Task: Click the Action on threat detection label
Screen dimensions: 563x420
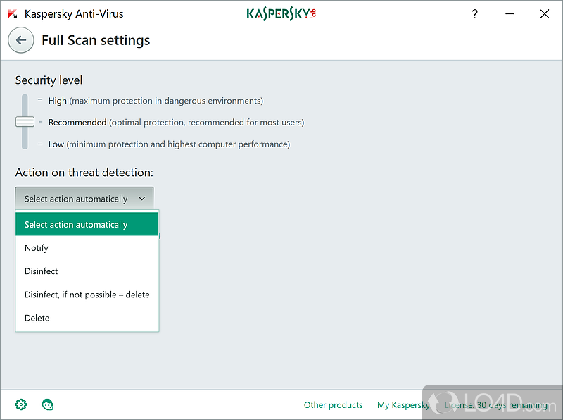Action: 84,173
